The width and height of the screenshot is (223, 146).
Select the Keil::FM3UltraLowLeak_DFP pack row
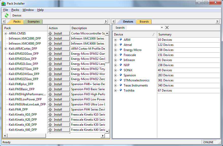[27, 104]
